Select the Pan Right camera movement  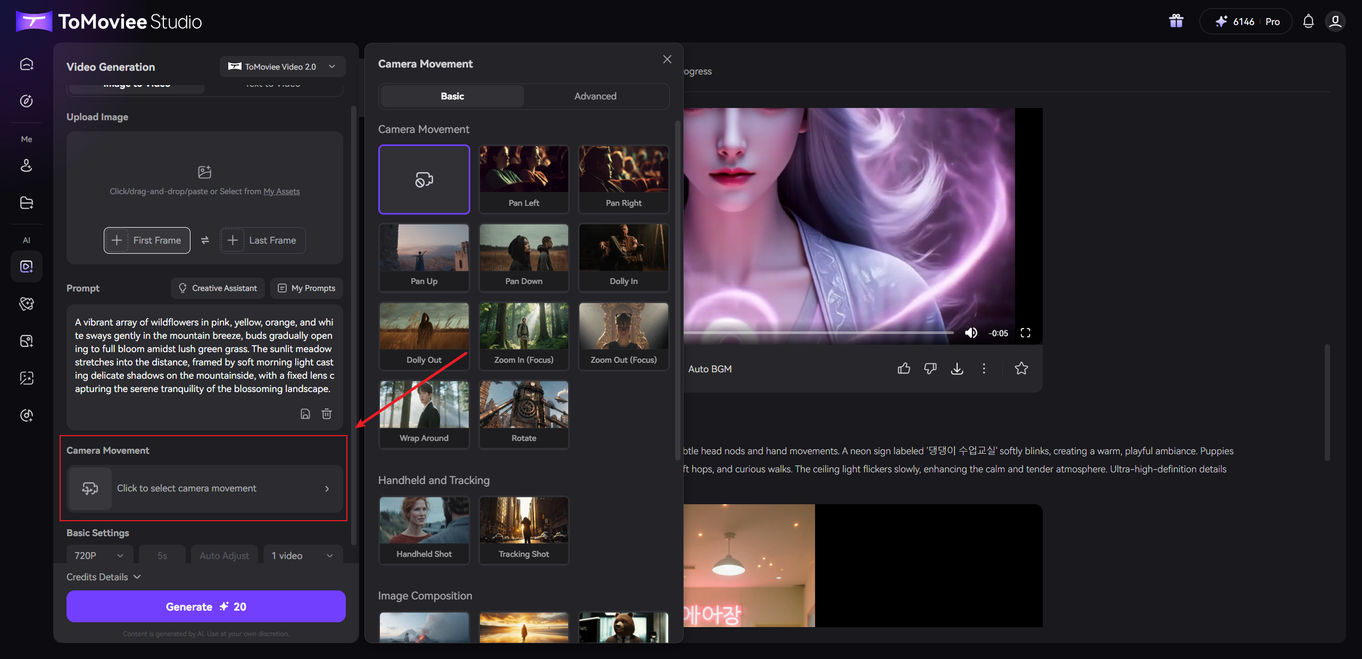[624, 179]
